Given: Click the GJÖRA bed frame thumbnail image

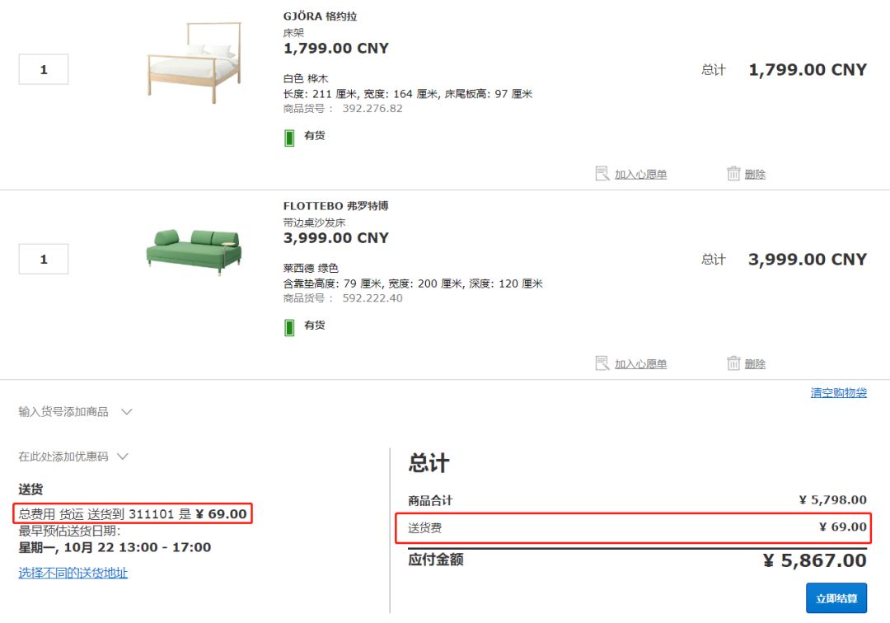Looking at the screenshot, I should click(x=194, y=62).
